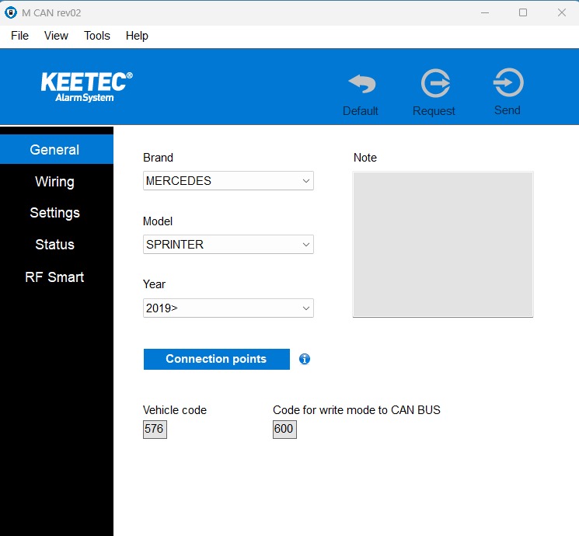579x536 pixels.
Task: Click the Request icon in the header
Action: coord(435,84)
